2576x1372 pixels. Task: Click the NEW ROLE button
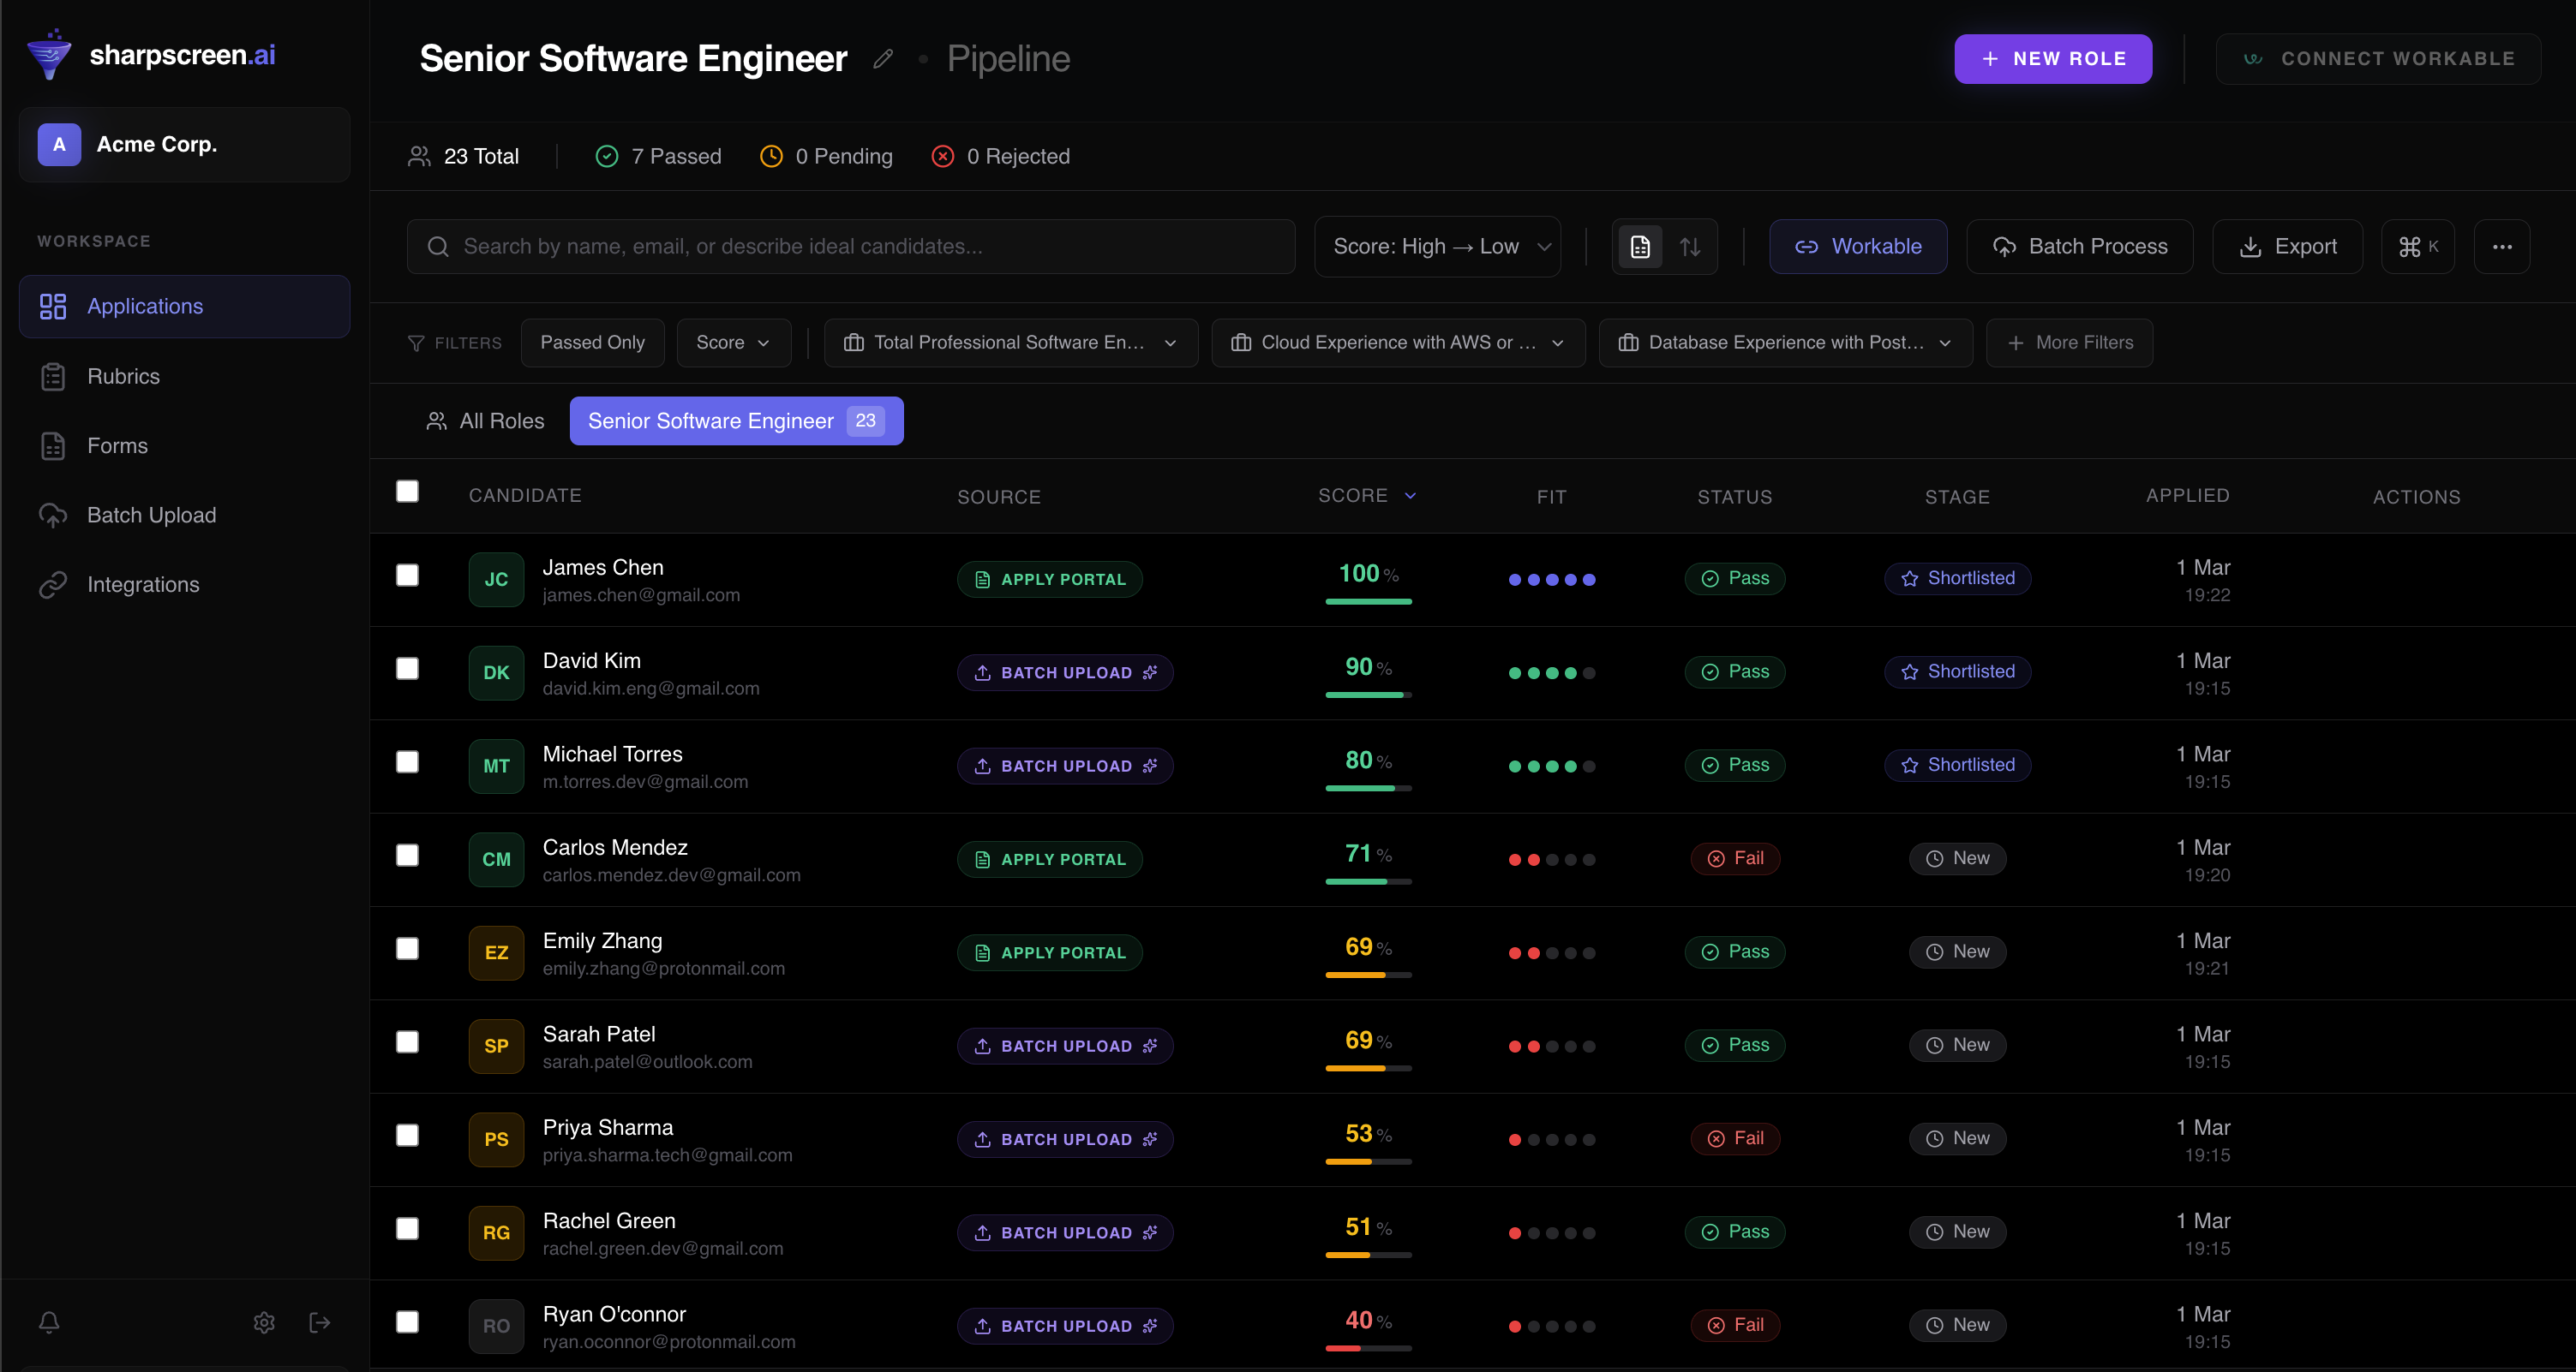click(2053, 59)
